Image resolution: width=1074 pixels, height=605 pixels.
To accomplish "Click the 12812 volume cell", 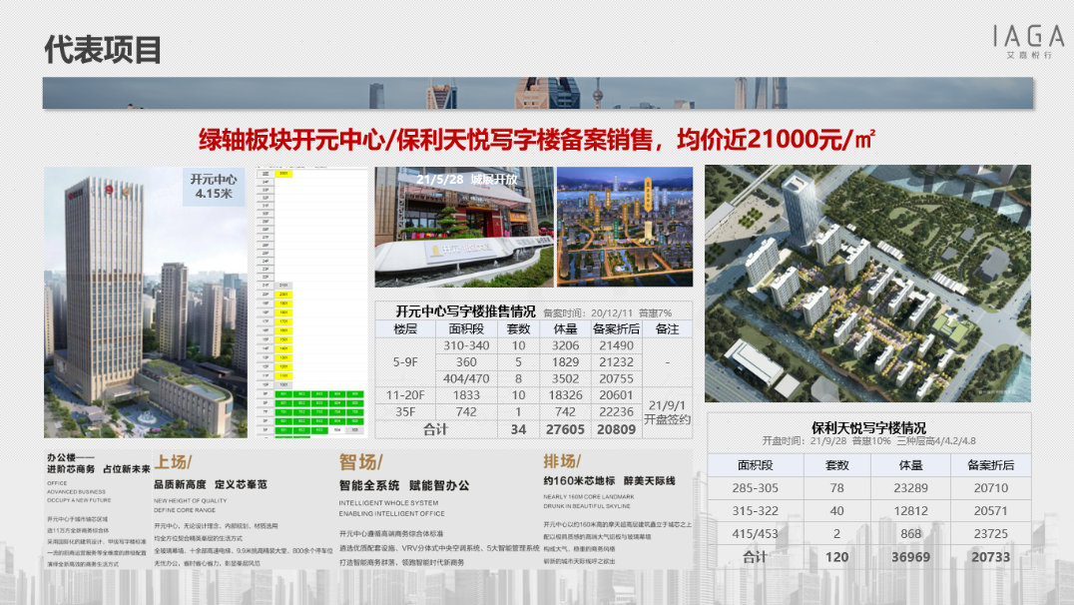I will 911,511.
